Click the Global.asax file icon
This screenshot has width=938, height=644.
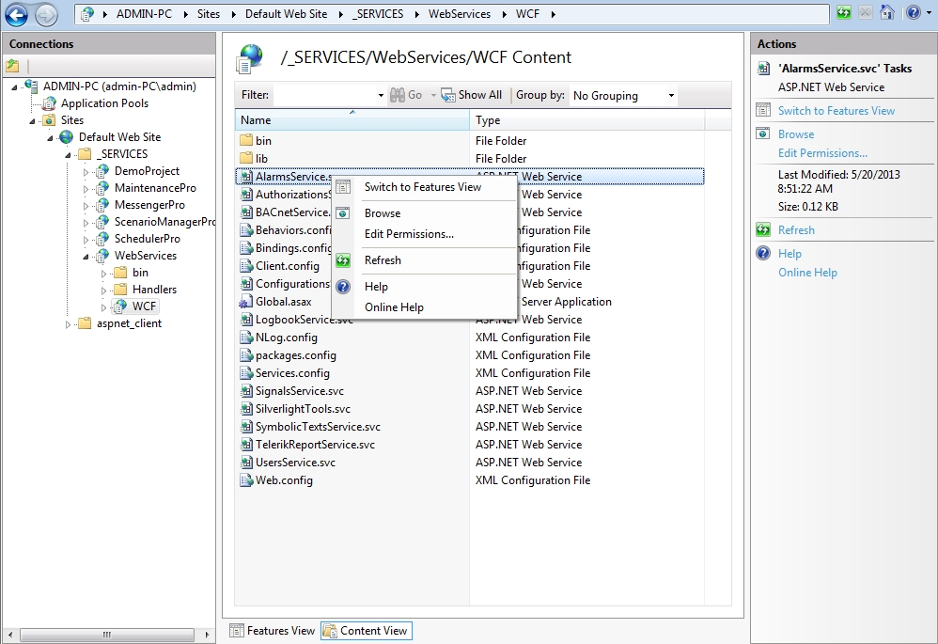[x=246, y=302]
